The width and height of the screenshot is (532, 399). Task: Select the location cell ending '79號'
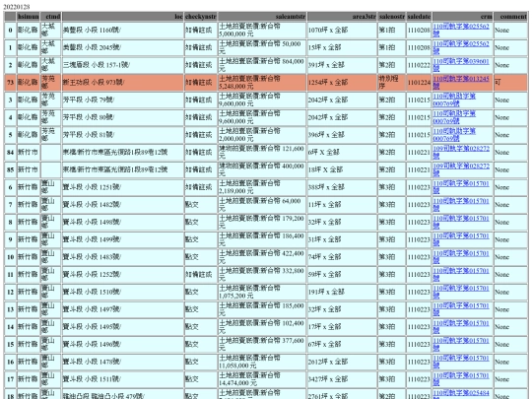(x=123, y=100)
